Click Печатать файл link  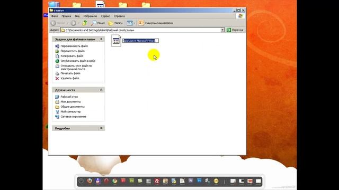click(x=70, y=73)
